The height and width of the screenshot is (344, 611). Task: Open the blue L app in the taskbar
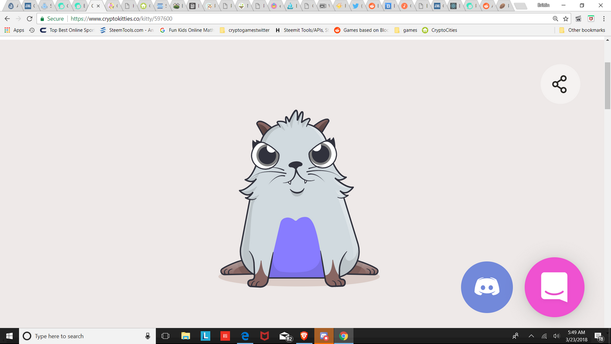205,336
